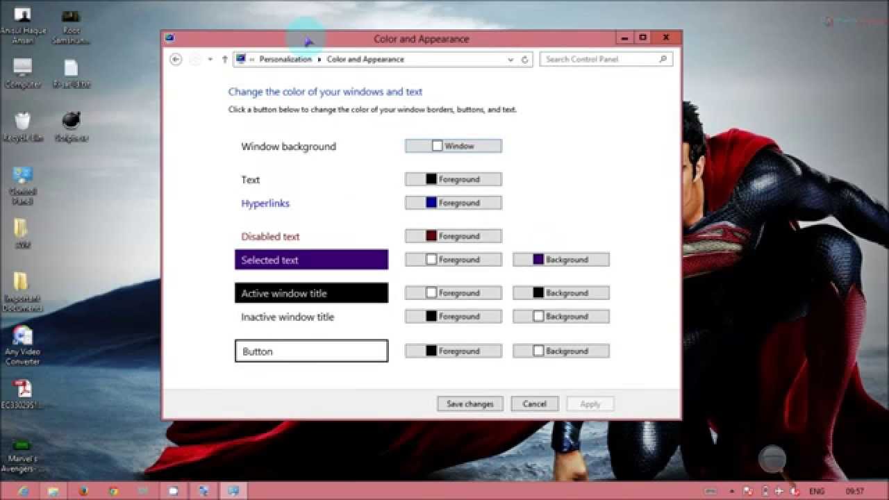
Task: Change the Text foreground color
Action: pyautogui.click(x=453, y=179)
